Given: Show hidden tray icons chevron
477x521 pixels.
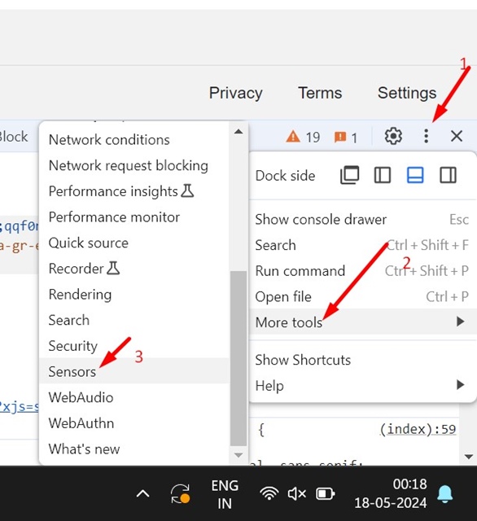Looking at the screenshot, I should tap(142, 494).
